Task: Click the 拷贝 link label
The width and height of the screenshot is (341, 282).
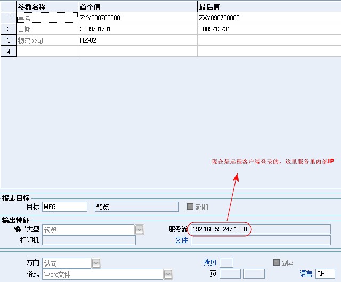Action: 209,263
